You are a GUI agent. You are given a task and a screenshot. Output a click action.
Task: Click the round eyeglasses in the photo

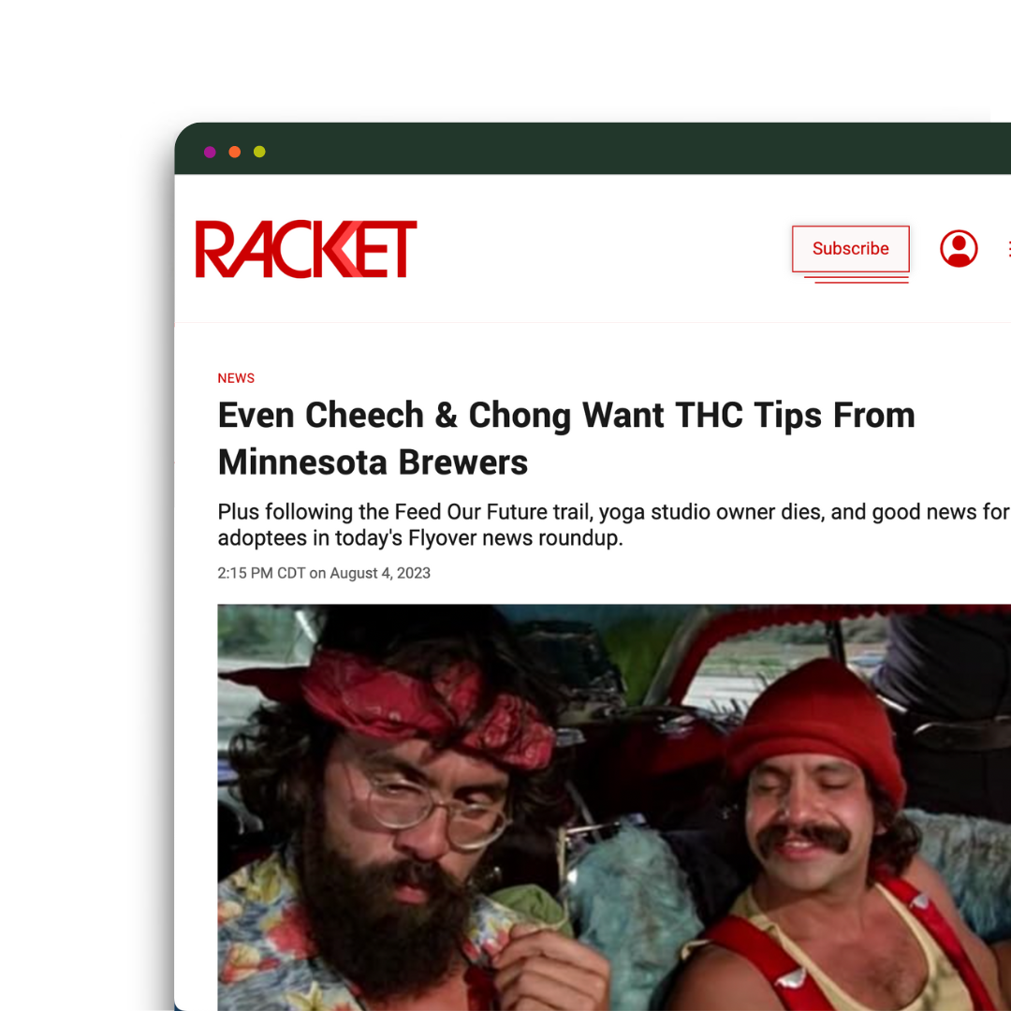tap(433, 809)
